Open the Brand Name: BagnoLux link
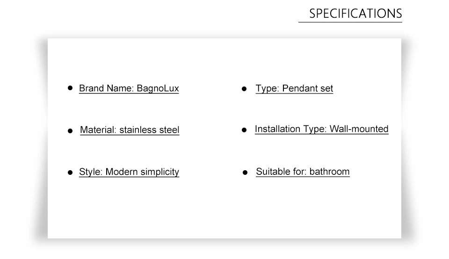Screen dimensions: 449x259 click(x=129, y=88)
